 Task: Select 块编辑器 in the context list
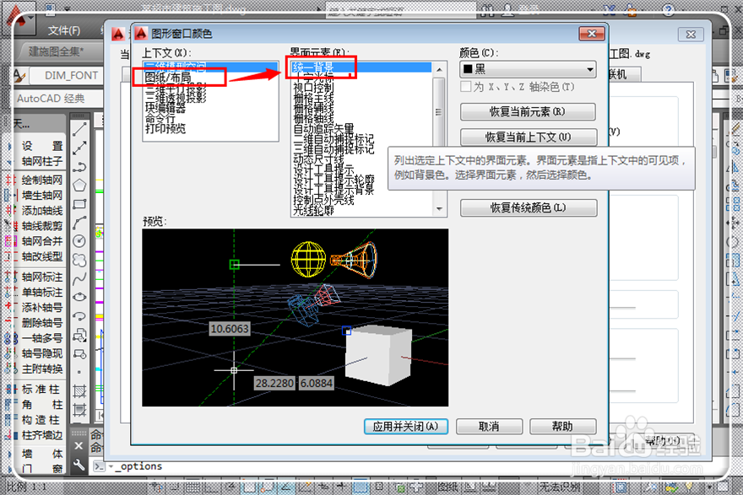click(x=165, y=108)
